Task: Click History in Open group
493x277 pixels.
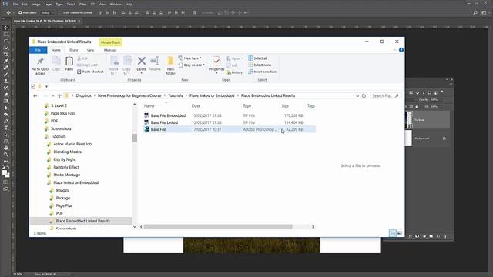Action: pyautogui.click(x=234, y=72)
